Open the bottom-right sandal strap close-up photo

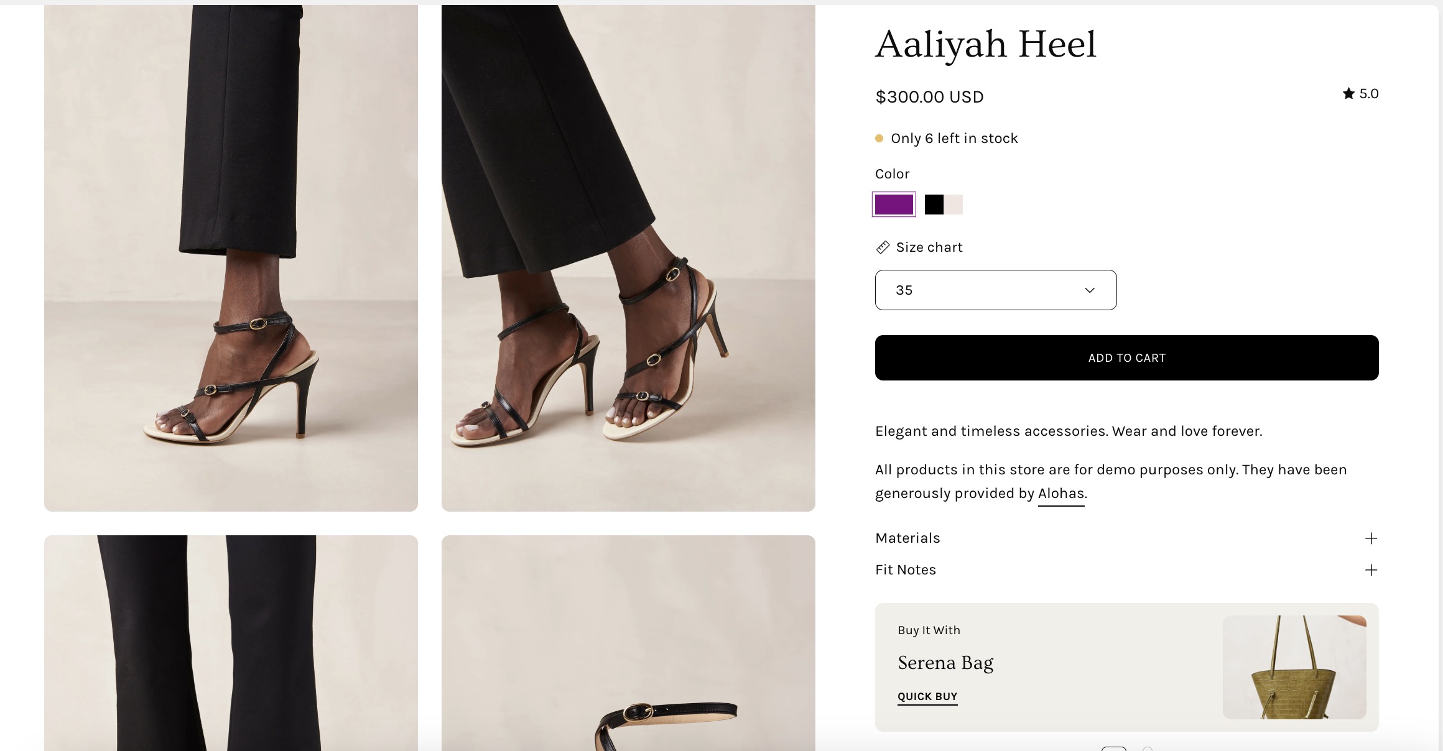tap(628, 643)
